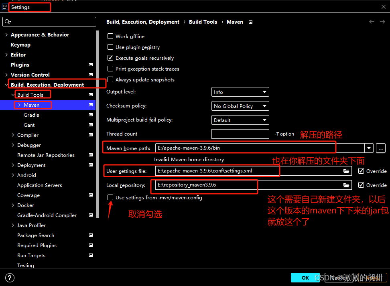Click Build, Execution, Deployment breadcrumb
This screenshot has height=286, width=390.
(143, 22)
